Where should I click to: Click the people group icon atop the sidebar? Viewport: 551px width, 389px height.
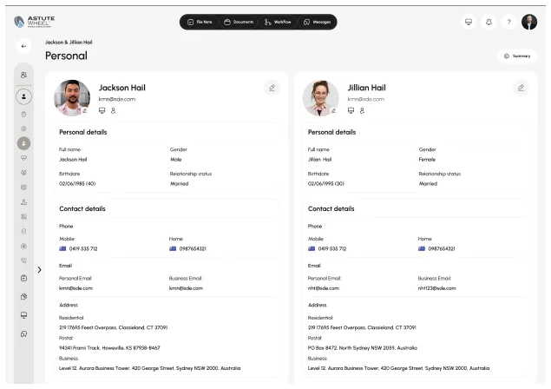pyautogui.click(x=23, y=75)
